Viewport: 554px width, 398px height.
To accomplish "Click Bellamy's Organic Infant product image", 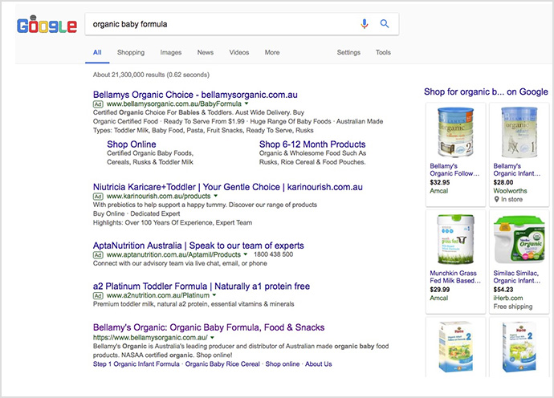I will (x=519, y=132).
